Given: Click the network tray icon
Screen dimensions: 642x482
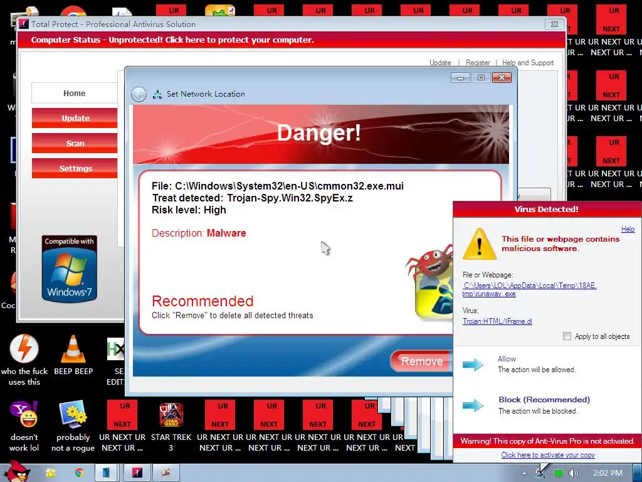Looking at the screenshot, I should [540, 473].
